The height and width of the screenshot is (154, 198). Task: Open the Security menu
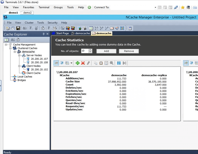52,23
